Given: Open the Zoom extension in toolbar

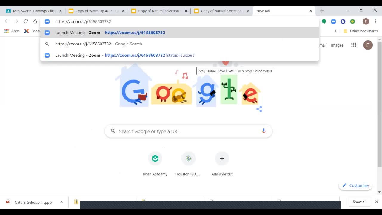Looking at the screenshot, I should pos(333,21).
